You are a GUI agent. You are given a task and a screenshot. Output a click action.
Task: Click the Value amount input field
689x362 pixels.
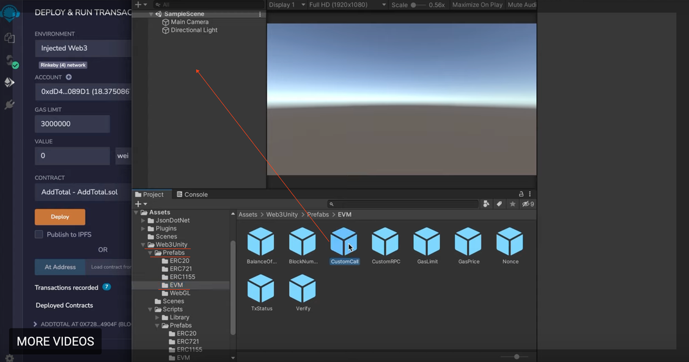point(72,156)
